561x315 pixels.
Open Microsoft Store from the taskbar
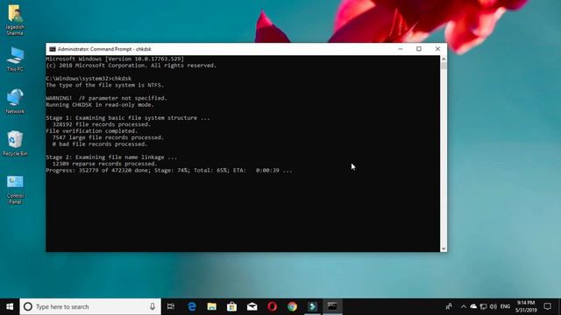tap(231, 307)
